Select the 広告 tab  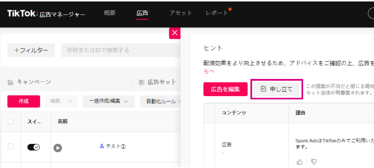click(143, 13)
